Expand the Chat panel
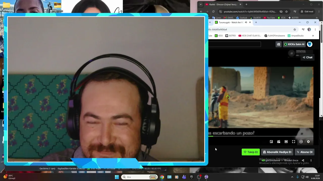The width and height of the screenshot is (323, 181). coord(308,57)
